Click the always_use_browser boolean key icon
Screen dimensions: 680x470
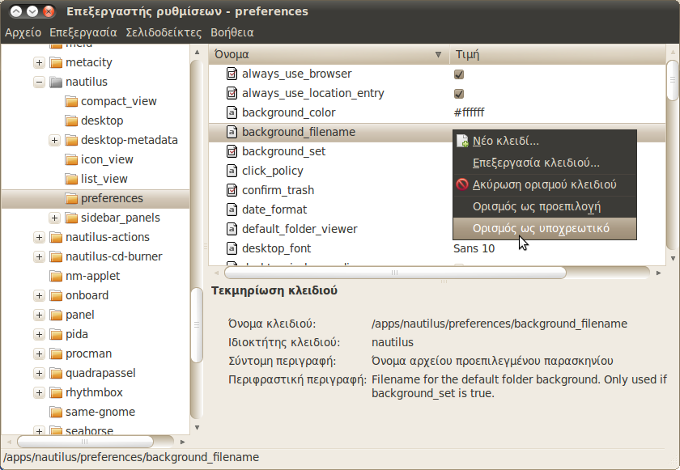point(232,74)
